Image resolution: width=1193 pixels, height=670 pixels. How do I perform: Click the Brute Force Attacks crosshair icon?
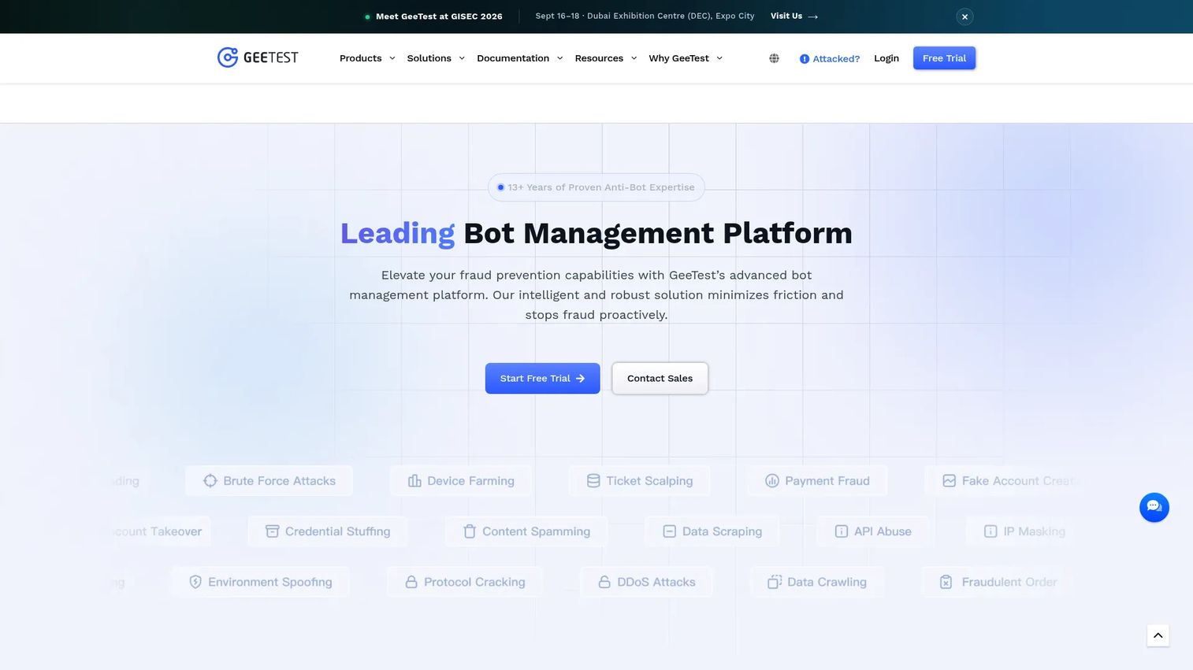(210, 481)
